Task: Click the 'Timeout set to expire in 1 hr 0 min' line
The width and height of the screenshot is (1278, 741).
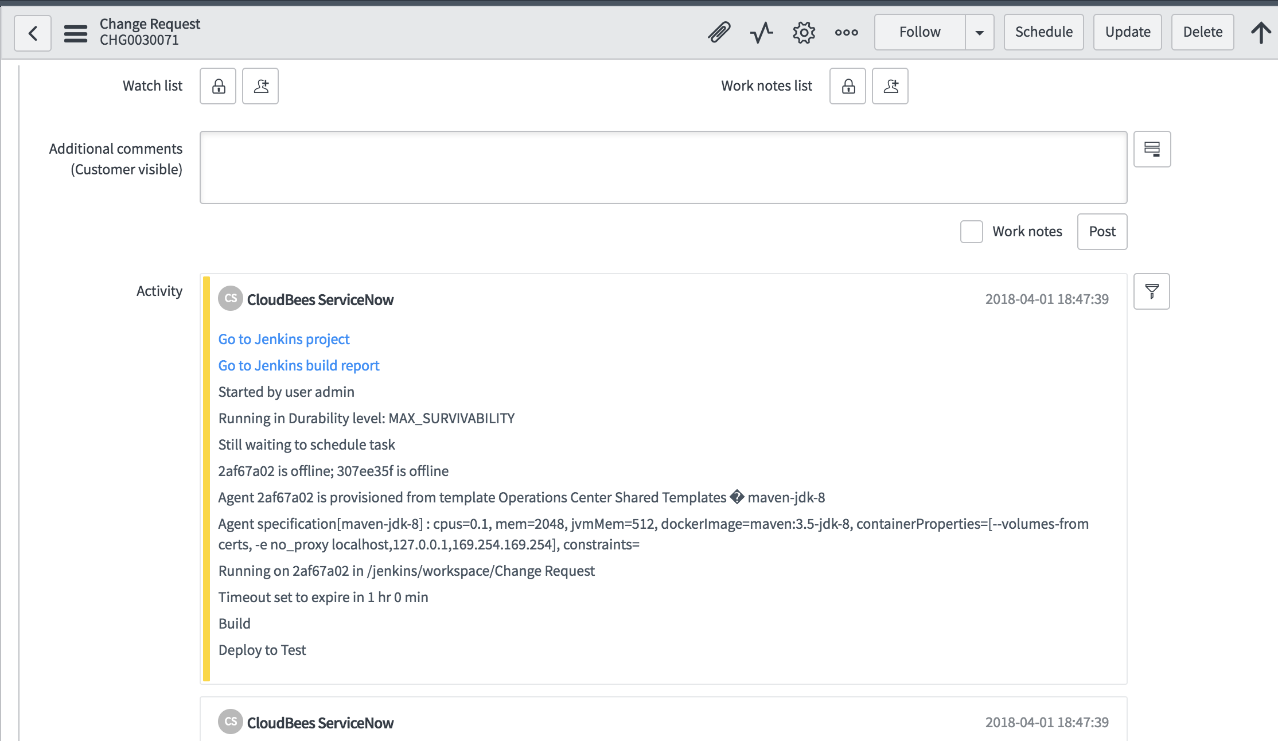Action: [323, 597]
